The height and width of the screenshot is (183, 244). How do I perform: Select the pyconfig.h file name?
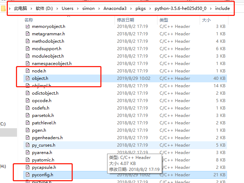[43, 175]
